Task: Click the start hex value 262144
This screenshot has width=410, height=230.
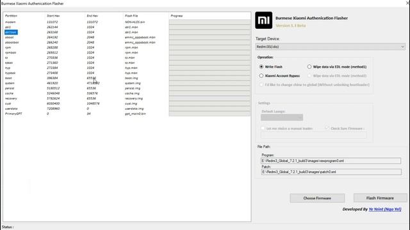Action: [x=53, y=27]
